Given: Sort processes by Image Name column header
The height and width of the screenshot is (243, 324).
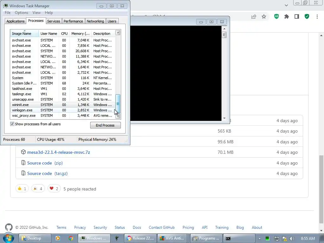Looking at the screenshot, I should pos(24,34).
